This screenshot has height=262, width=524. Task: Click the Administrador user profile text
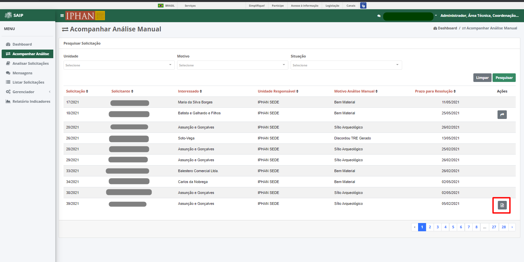(x=479, y=16)
